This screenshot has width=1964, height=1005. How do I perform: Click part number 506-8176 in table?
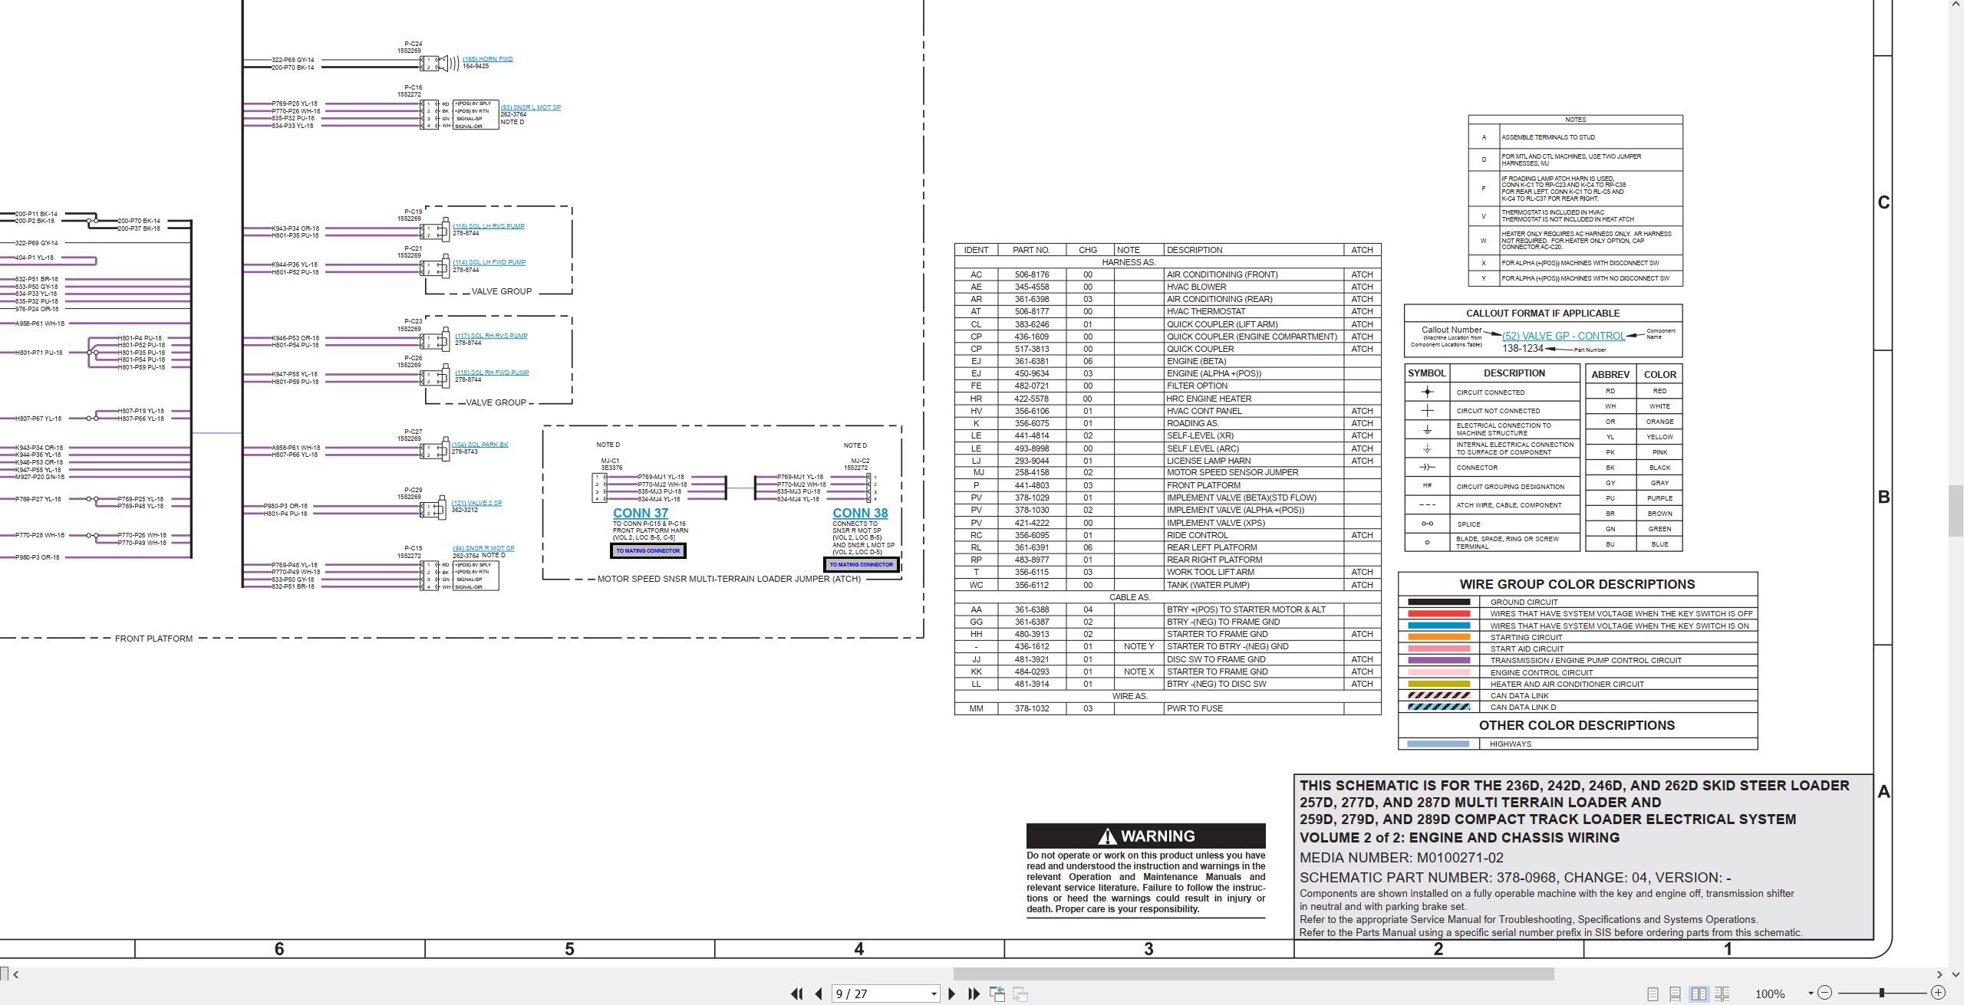(1032, 274)
